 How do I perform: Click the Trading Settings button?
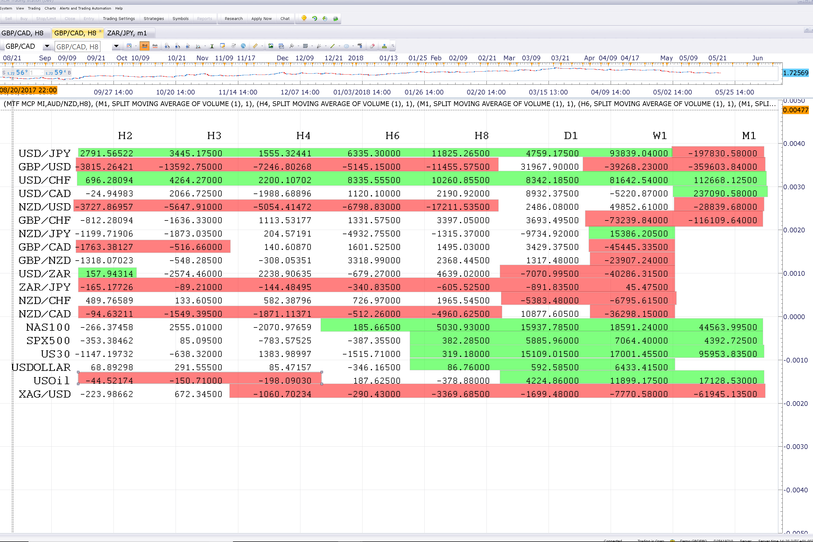119,19
